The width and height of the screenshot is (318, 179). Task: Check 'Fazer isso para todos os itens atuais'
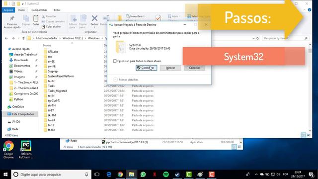(x=115, y=61)
